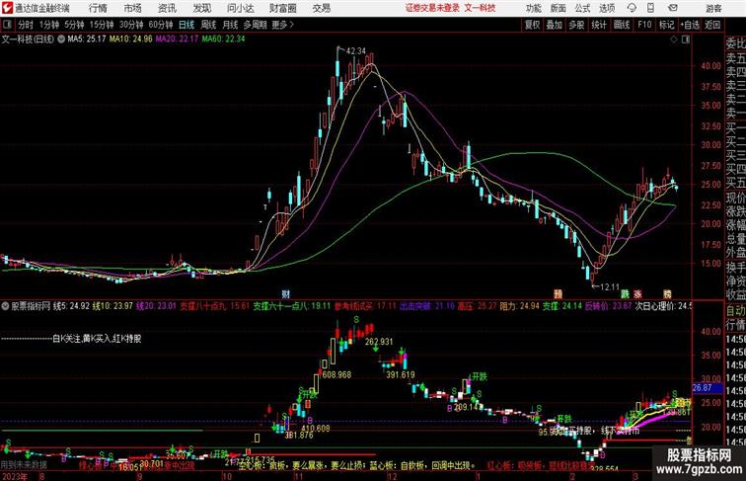Switch to 周线 weekly period tab

(x=208, y=25)
